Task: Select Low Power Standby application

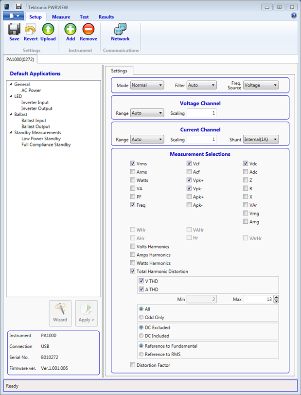Action: (41, 139)
